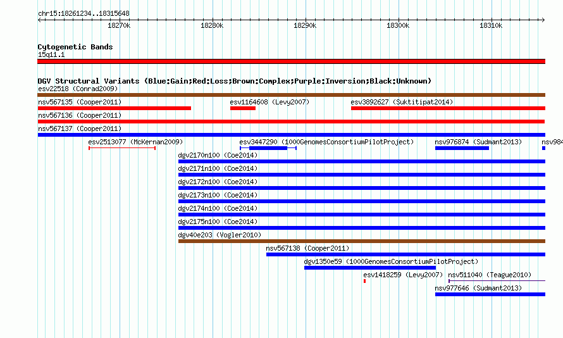The width and height of the screenshot is (563, 338).
Task: Click the red nsv567136 loss bar
Action: [x=291, y=122]
